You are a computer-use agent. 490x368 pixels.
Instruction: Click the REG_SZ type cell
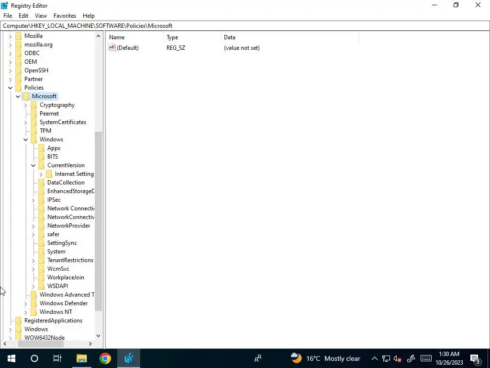[176, 48]
